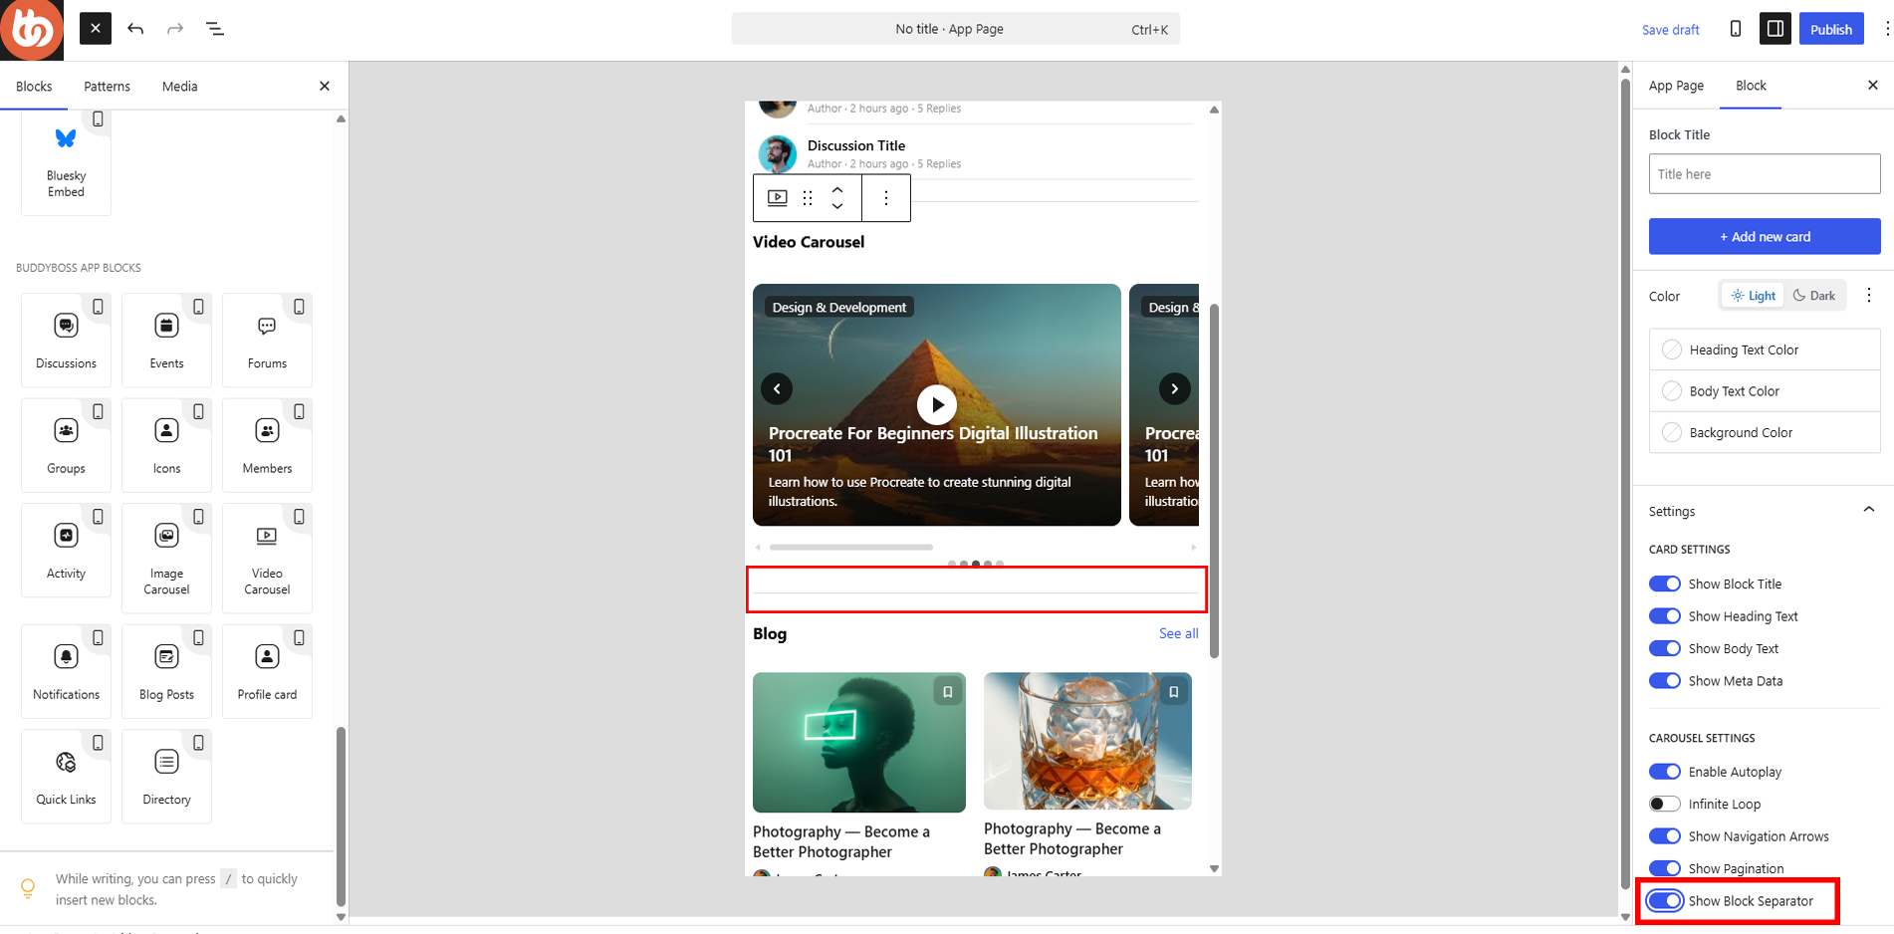
Task: Click the Publish button
Action: (1830, 29)
